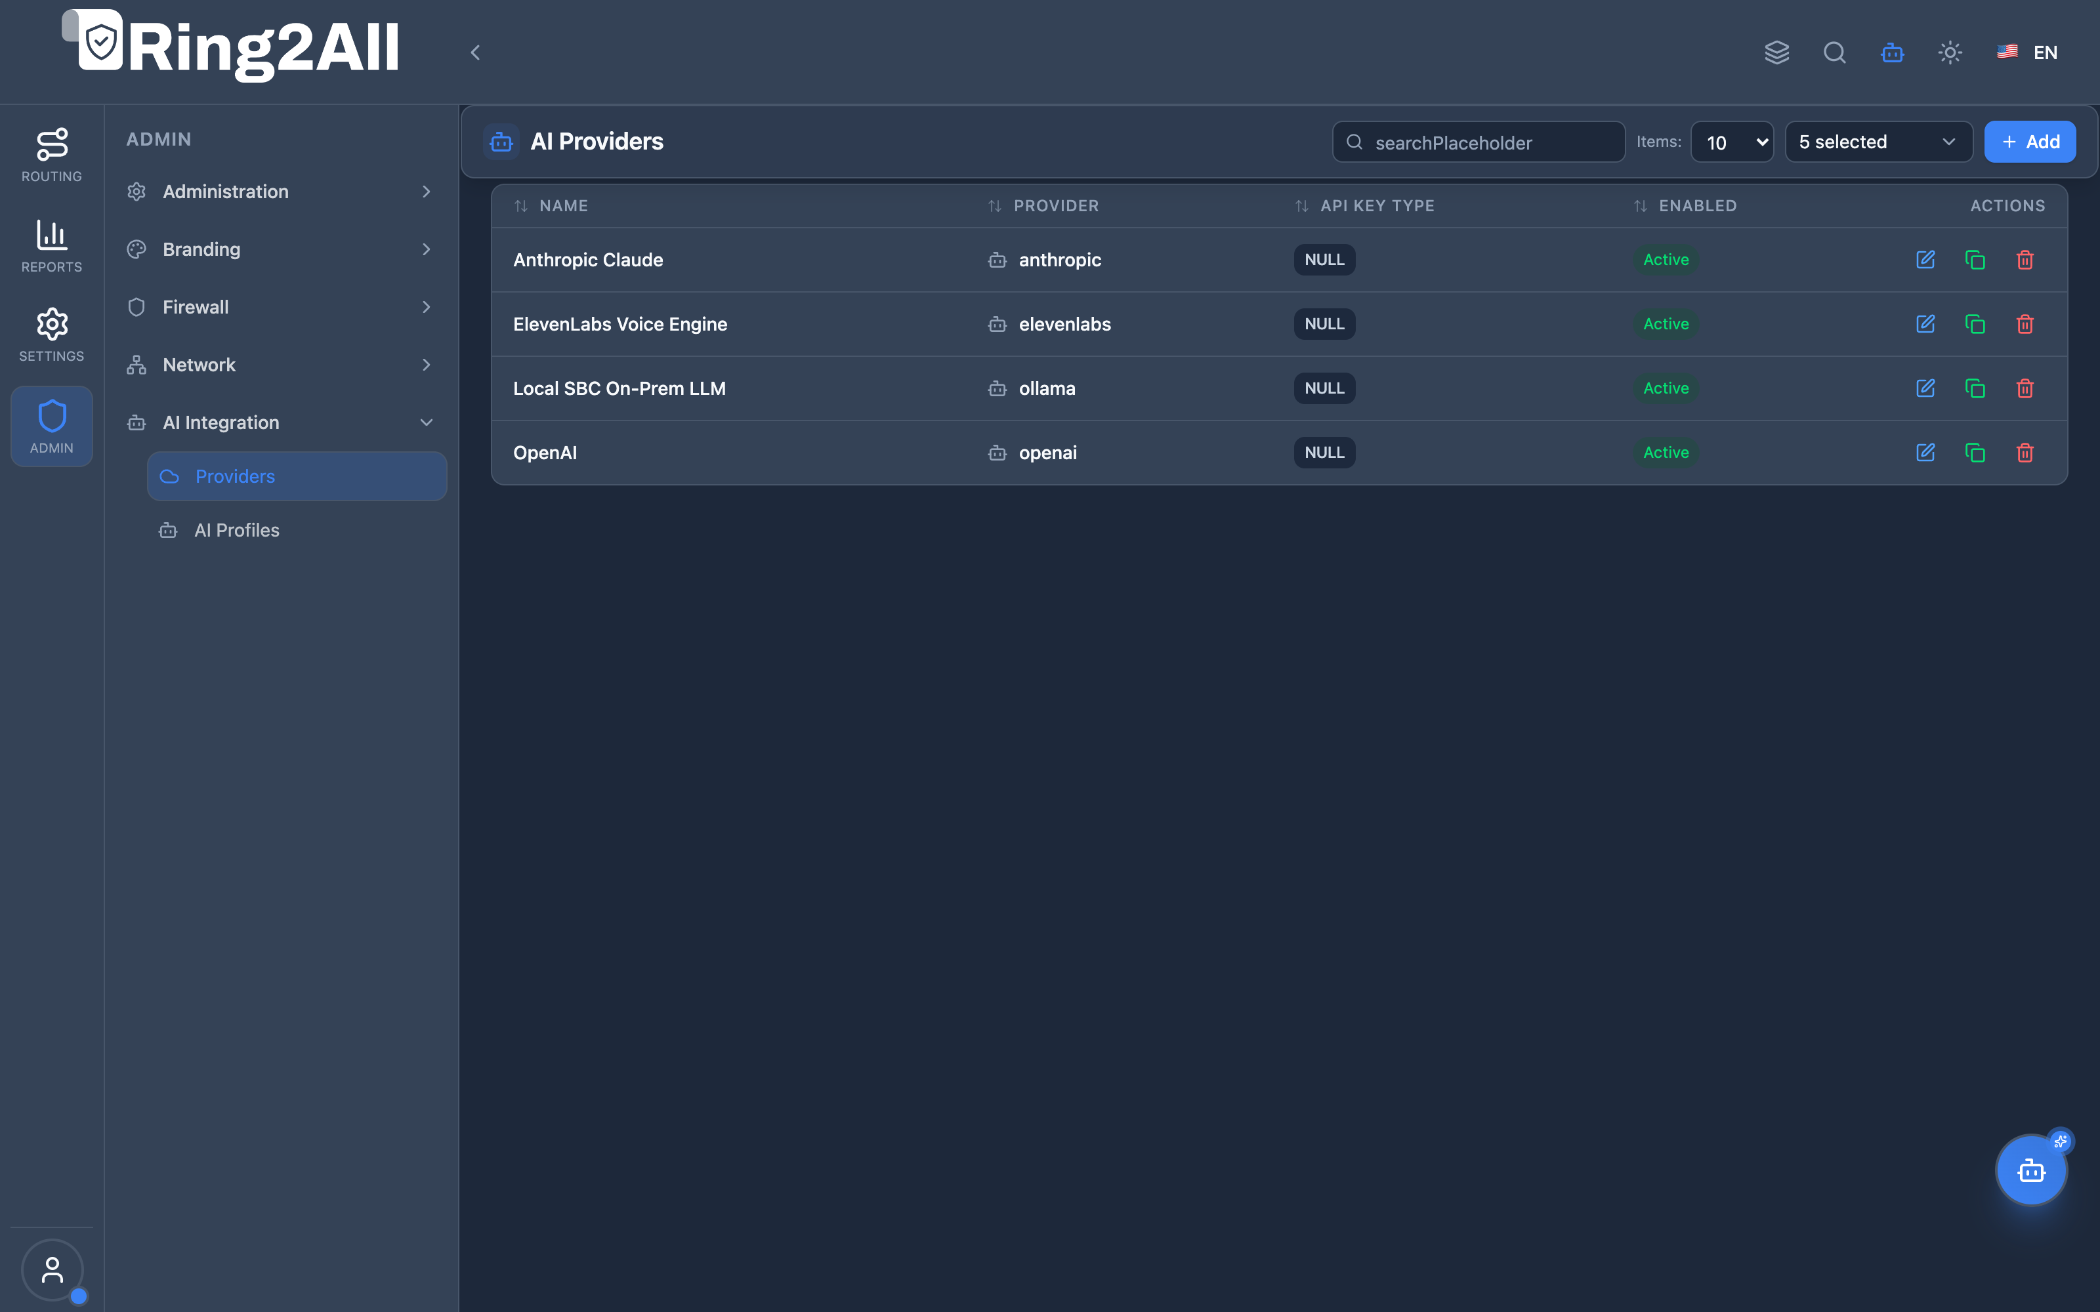The image size is (2100, 1312).
Task: Open the global search magnifier in header
Action: click(x=1834, y=52)
